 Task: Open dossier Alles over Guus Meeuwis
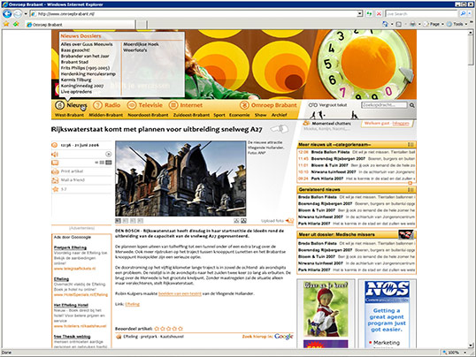pyautogui.click(x=87, y=44)
